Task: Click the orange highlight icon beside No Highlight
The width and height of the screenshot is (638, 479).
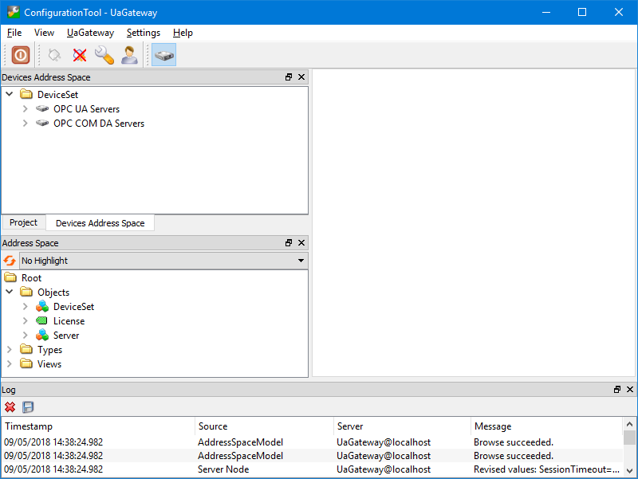Action: (9, 260)
